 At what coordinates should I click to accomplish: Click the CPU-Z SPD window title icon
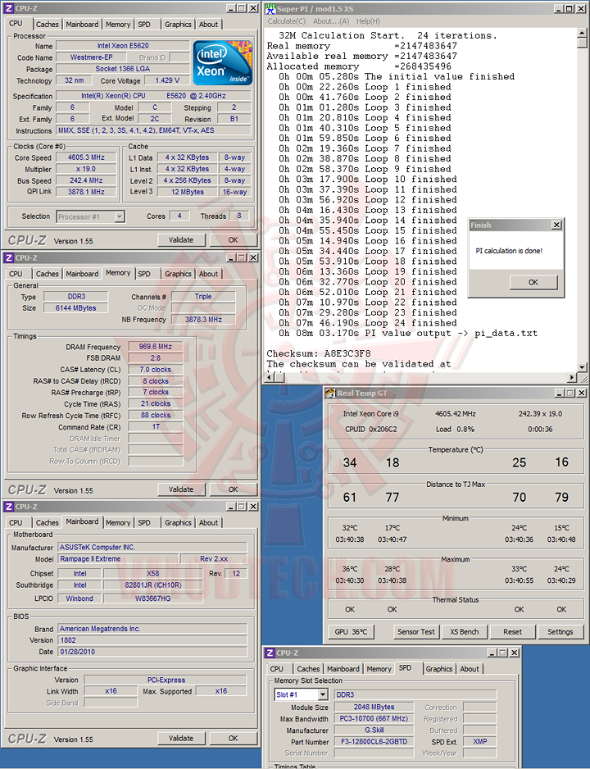(x=270, y=653)
